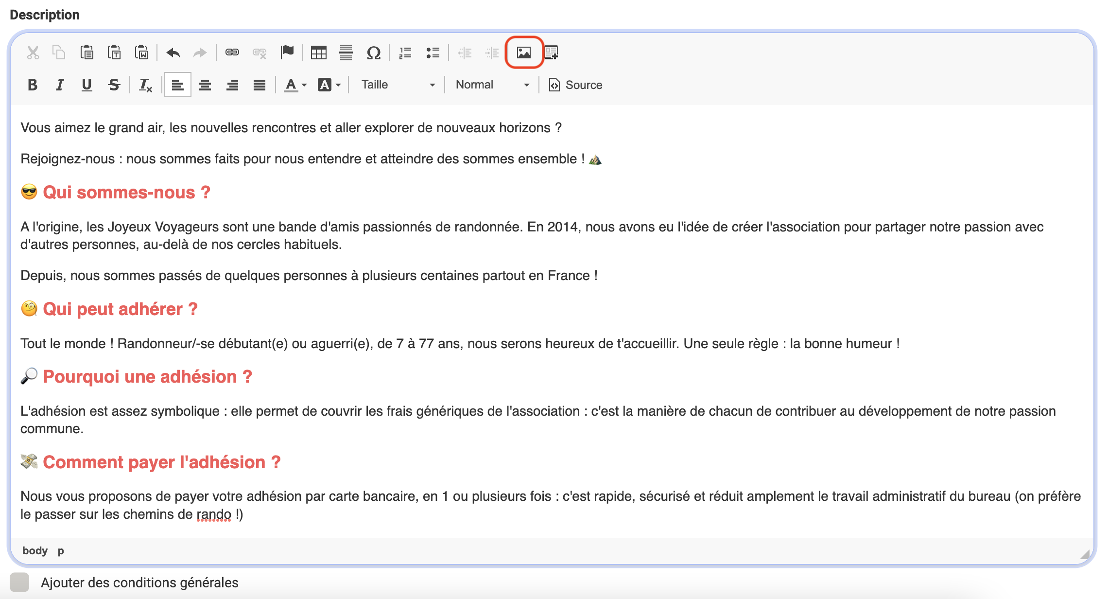The image size is (1108, 599).
Task: Toggle italic formatting
Action: click(x=60, y=85)
